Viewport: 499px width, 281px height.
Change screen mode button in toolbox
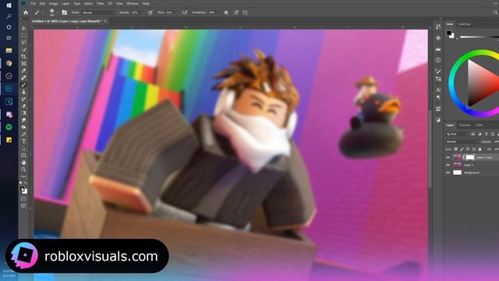23,206
